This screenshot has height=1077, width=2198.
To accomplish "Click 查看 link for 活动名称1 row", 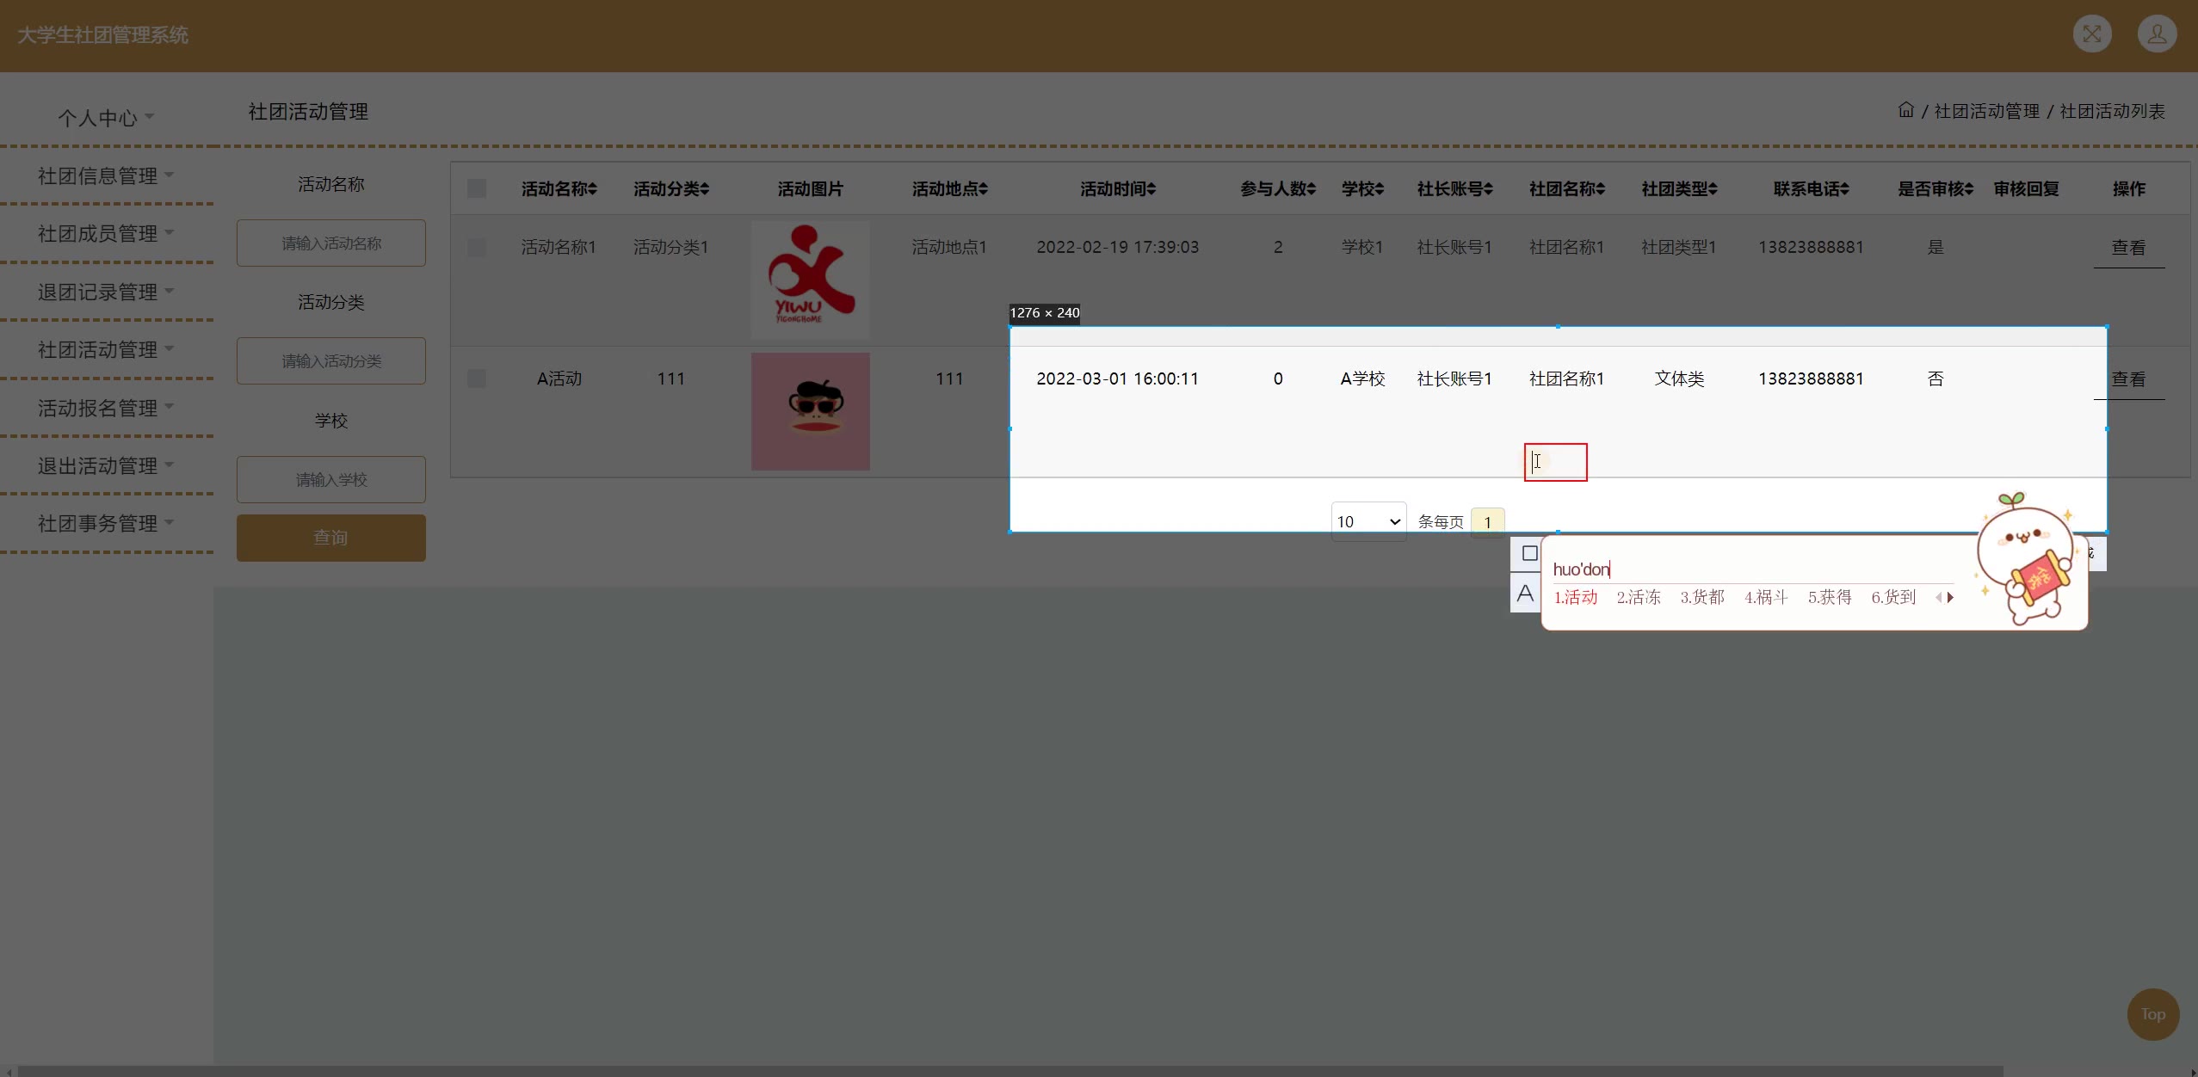I will 2127,248.
